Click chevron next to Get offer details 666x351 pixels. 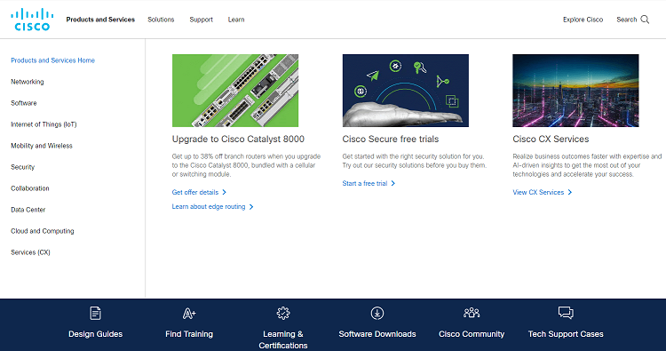coord(225,193)
